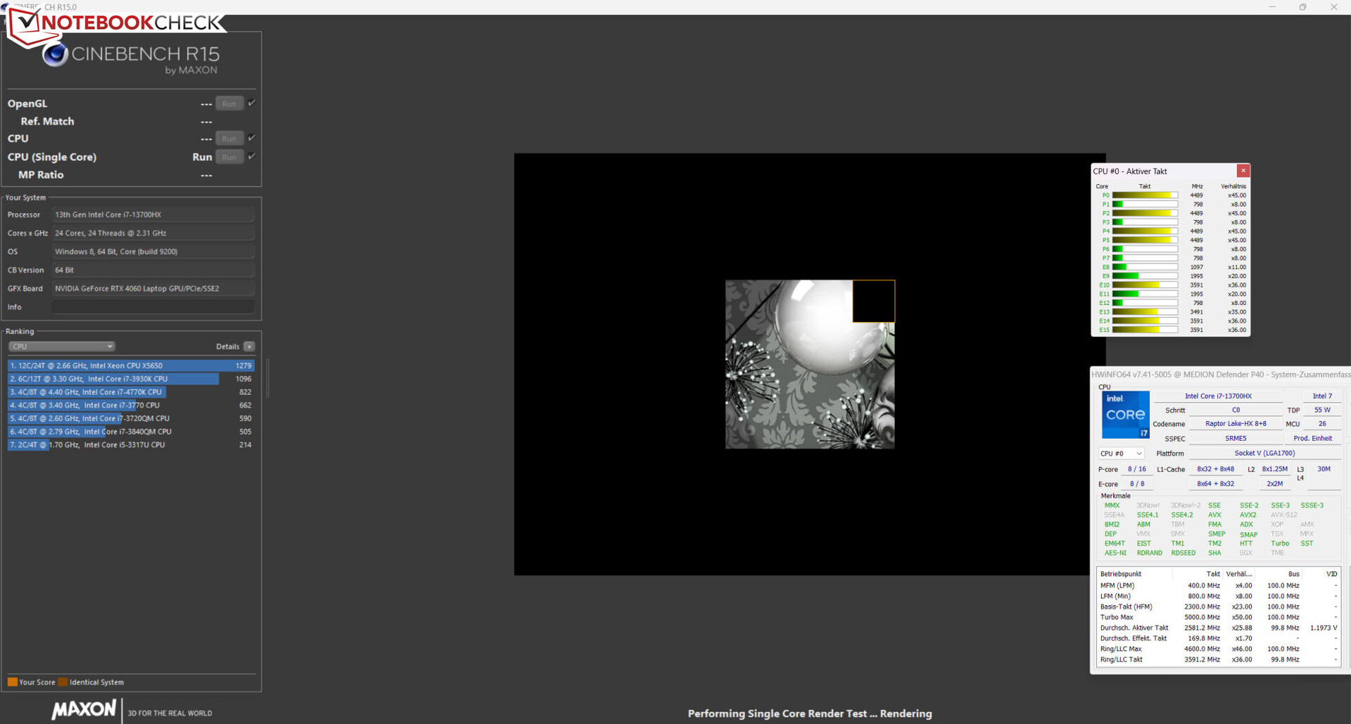Click the Info text field
This screenshot has width=1351, height=724.
pyautogui.click(x=153, y=307)
